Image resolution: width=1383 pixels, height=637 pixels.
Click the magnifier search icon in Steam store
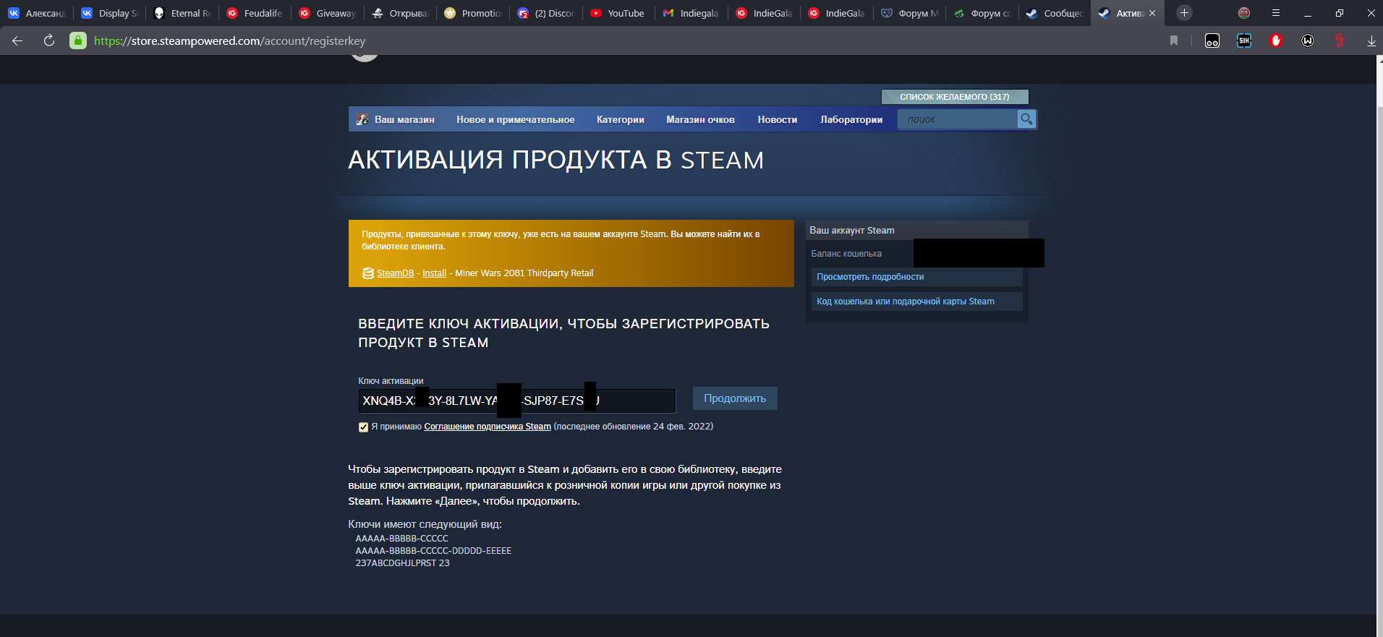[x=1026, y=119]
